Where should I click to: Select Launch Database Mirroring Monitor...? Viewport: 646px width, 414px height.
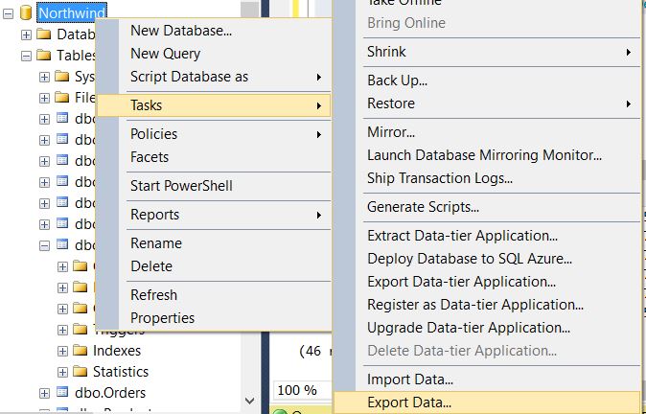(487, 155)
